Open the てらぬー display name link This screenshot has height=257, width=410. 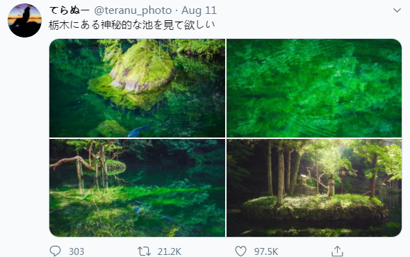[x=69, y=10]
